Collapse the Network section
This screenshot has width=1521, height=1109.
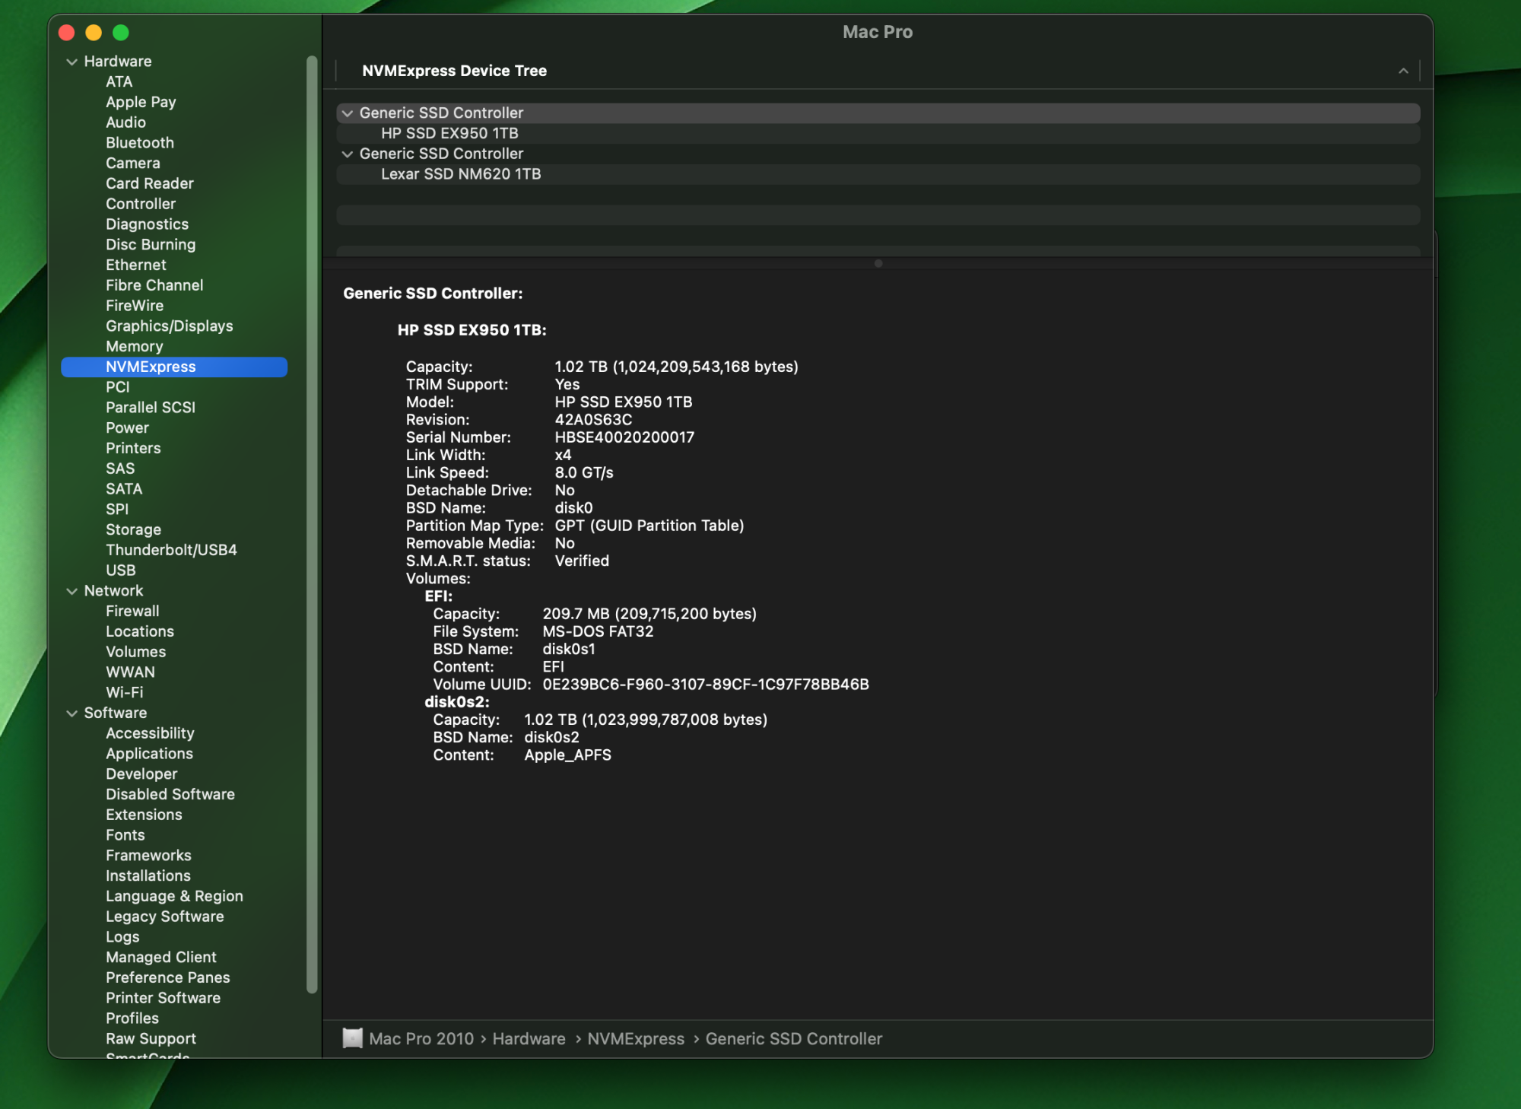click(72, 590)
